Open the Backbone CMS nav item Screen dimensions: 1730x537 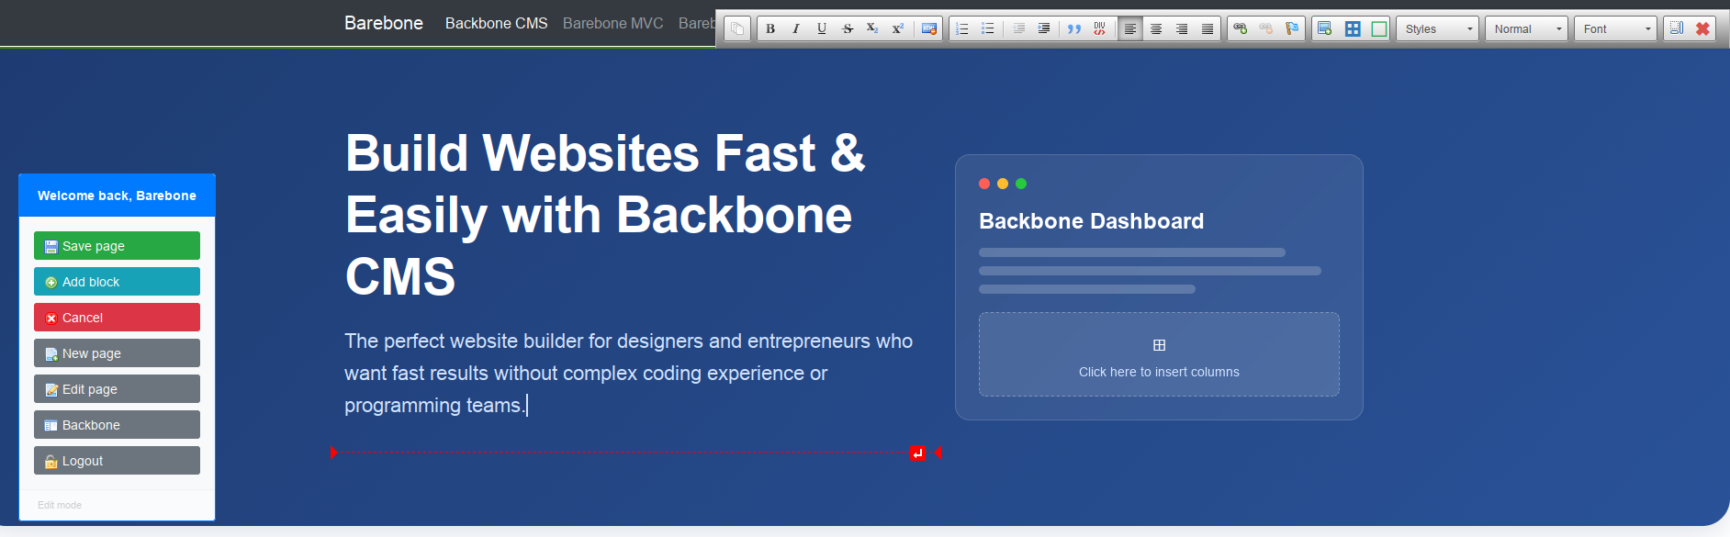pos(496,23)
